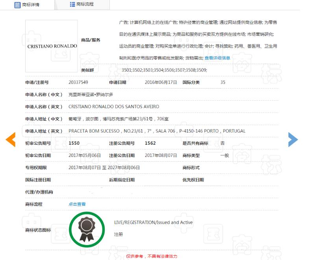This screenshot has width=329, height=260.
Task: Click the blue right arrow for next trademark
Action: [x=293, y=139]
